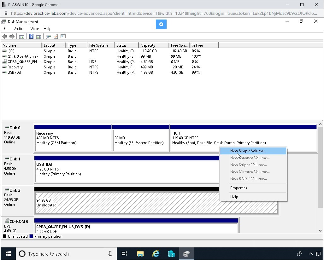Click the scroll-up arrow of the disk pane
Viewport: 324px width, 260px height.
pyautogui.click(x=320, y=124)
